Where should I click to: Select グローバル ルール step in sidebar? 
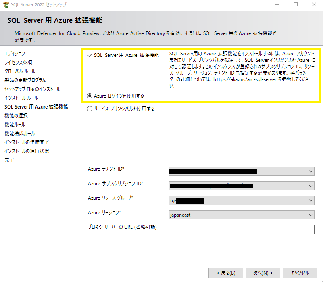(x=20, y=71)
